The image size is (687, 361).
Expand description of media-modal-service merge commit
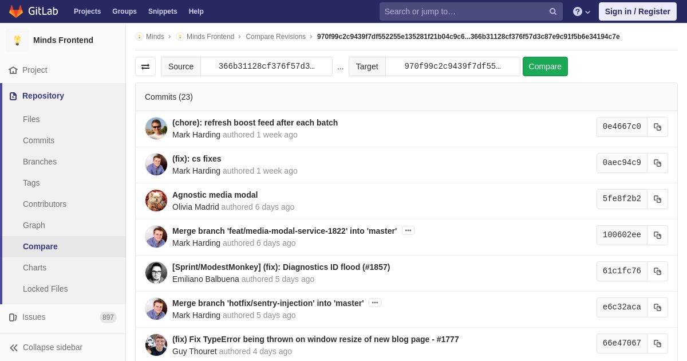tap(408, 230)
